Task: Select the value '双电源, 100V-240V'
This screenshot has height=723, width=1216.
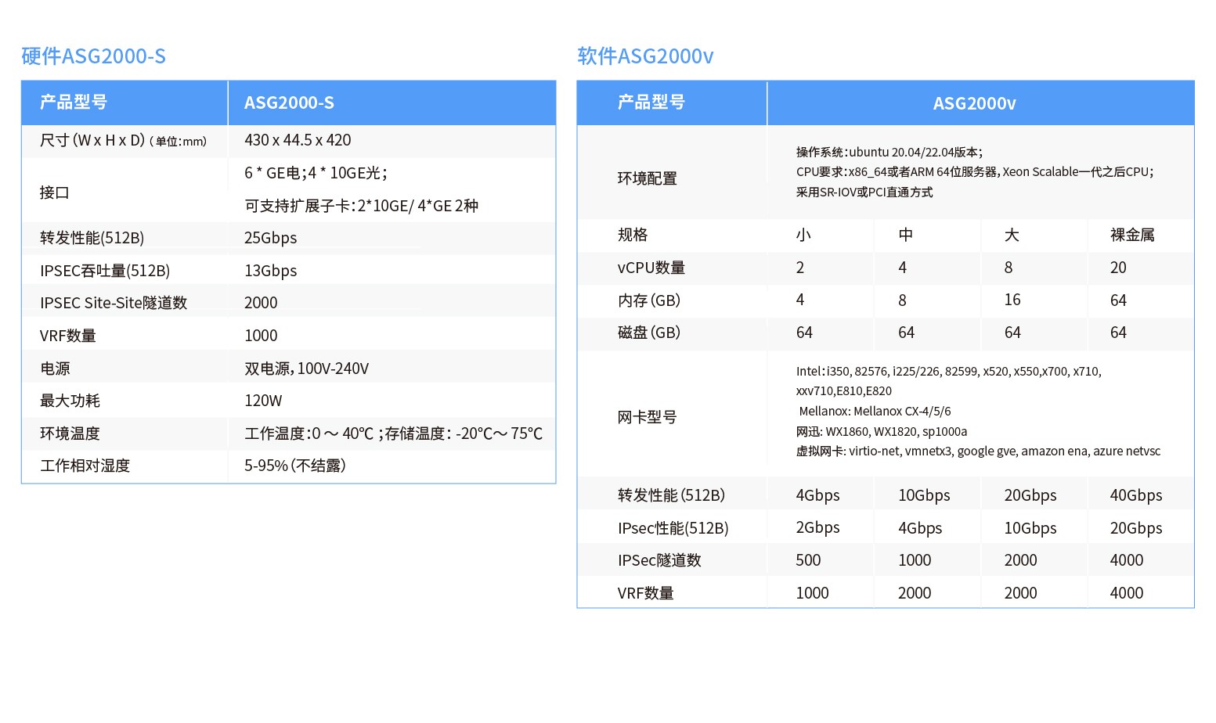Action: (306, 369)
